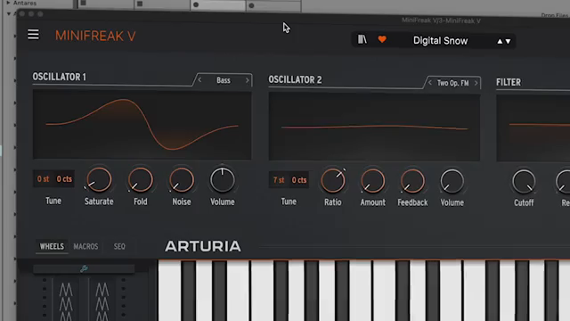Click Oscillator 1 fine tune 0 cts
570x321 pixels.
[64, 178]
